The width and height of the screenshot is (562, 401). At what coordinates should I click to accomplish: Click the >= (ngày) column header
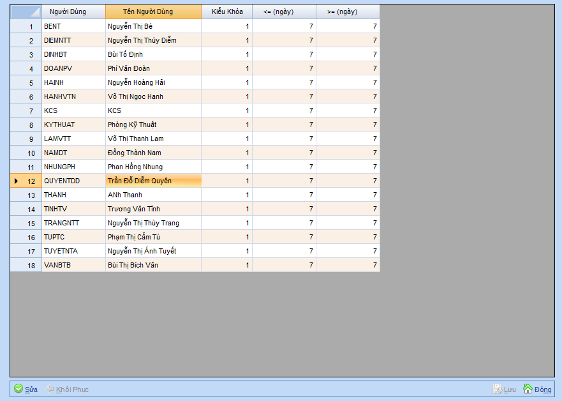[x=348, y=11]
